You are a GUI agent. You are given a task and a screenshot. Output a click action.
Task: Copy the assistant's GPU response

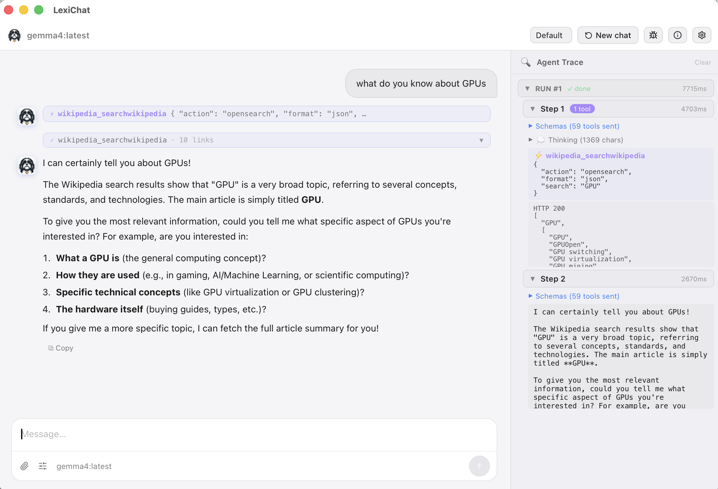61,348
